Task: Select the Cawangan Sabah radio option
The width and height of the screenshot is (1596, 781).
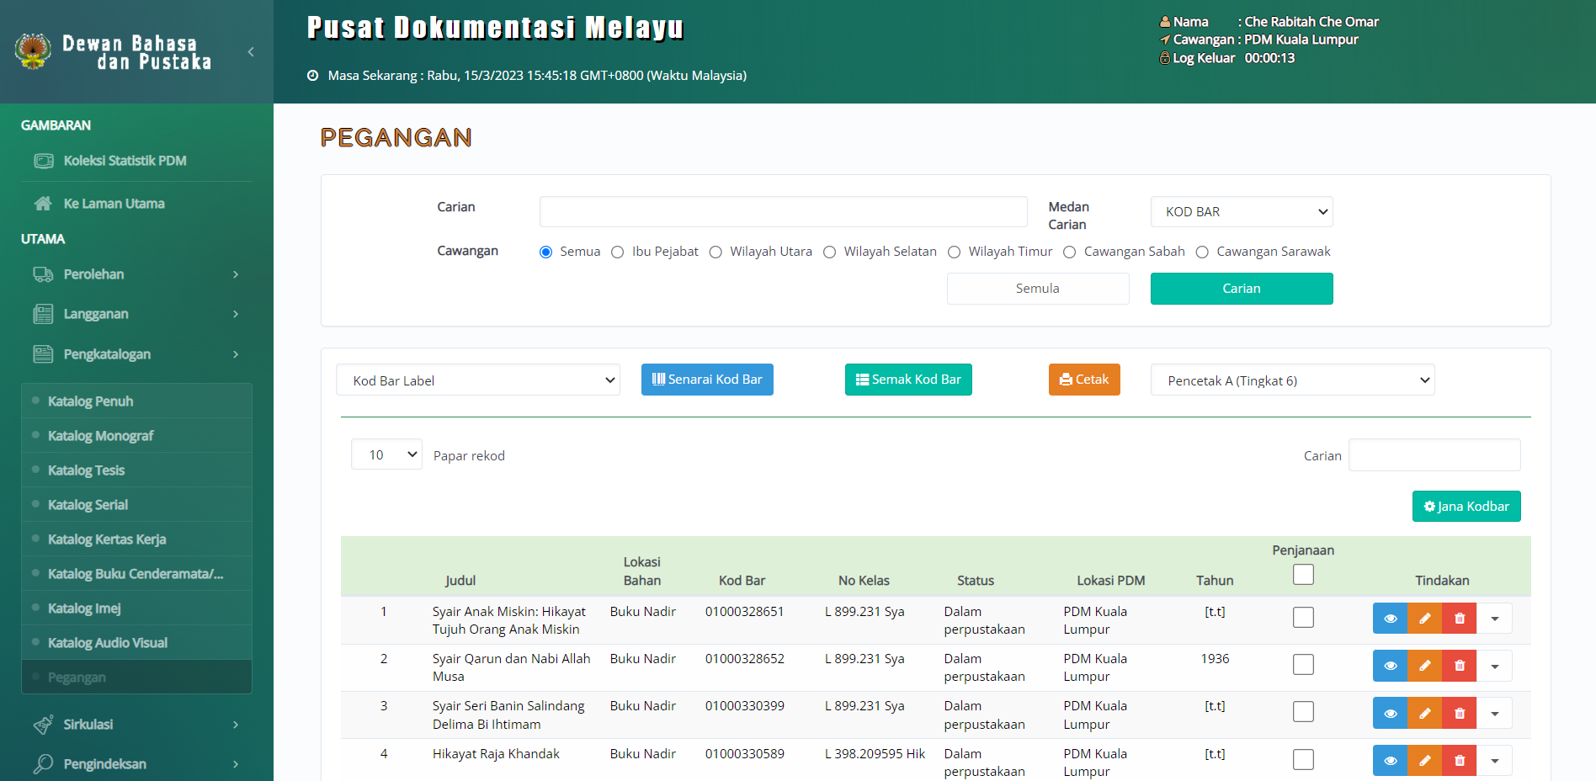Action: [1070, 252]
